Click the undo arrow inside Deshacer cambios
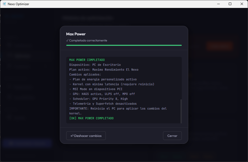 [72, 136]
